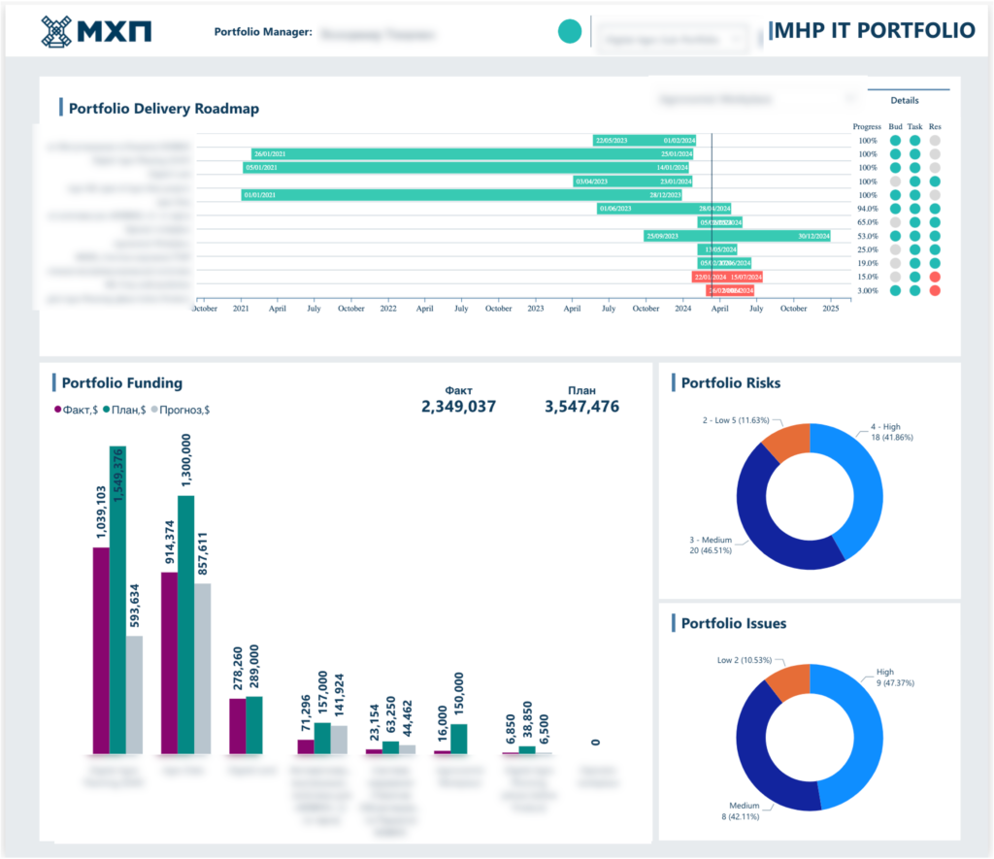994x859 pixels.
Task: Click the grey Bud indicator on 65.0% row
Action: [895, 222]
